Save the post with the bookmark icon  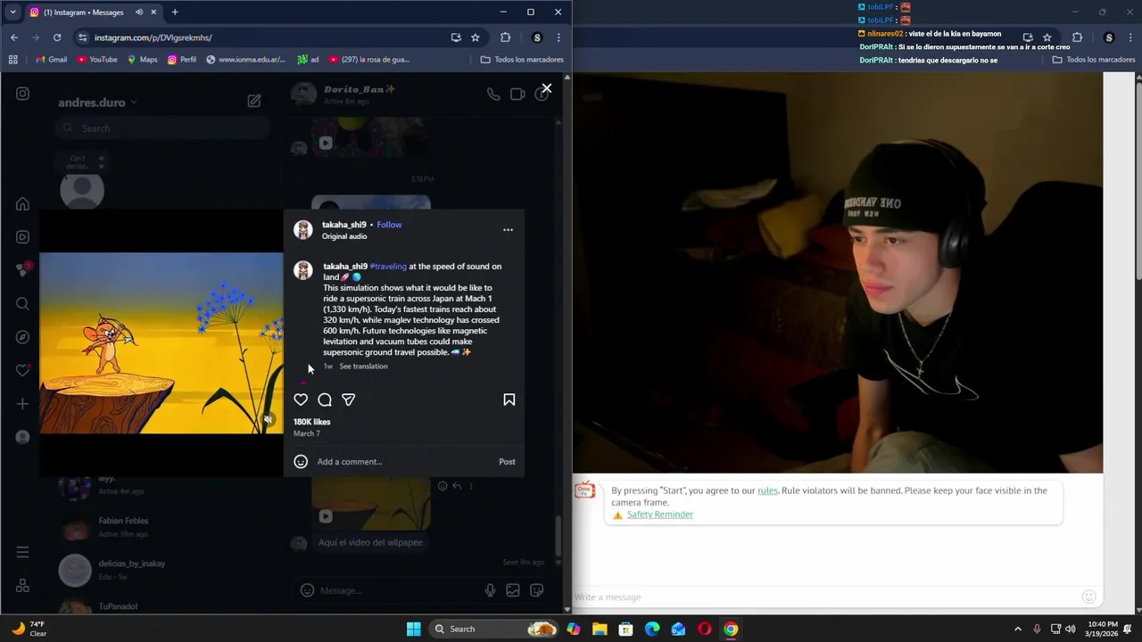(509, 400)
